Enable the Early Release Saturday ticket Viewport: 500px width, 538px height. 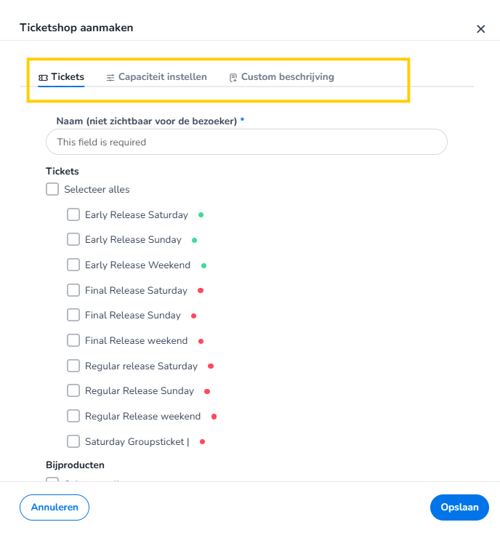[73, 214]
